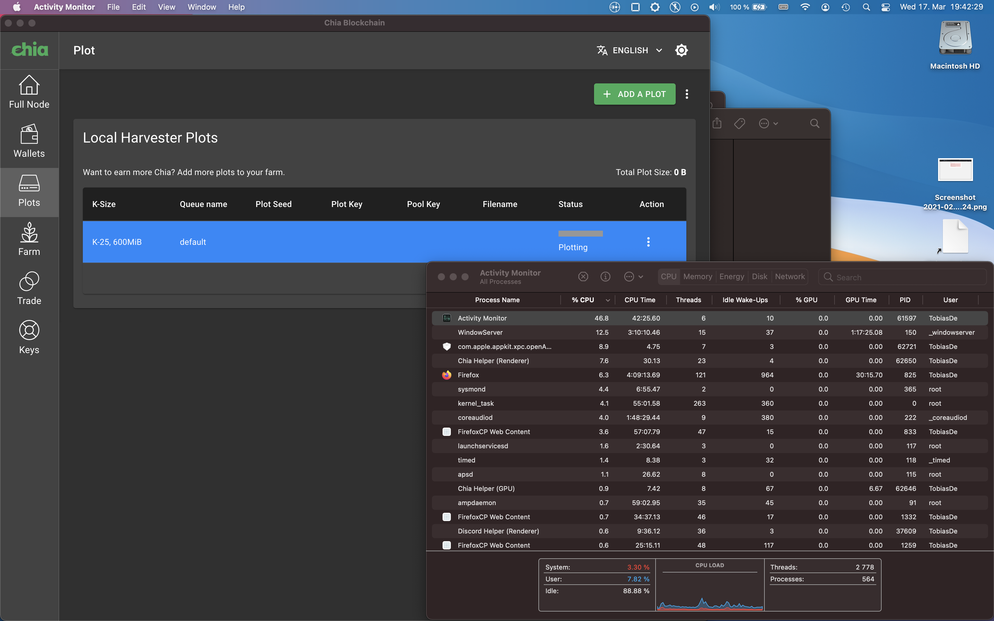Viewport: 994px width, 621px height.
Task: Sort by the PID column header
Action: click(905, 300)
